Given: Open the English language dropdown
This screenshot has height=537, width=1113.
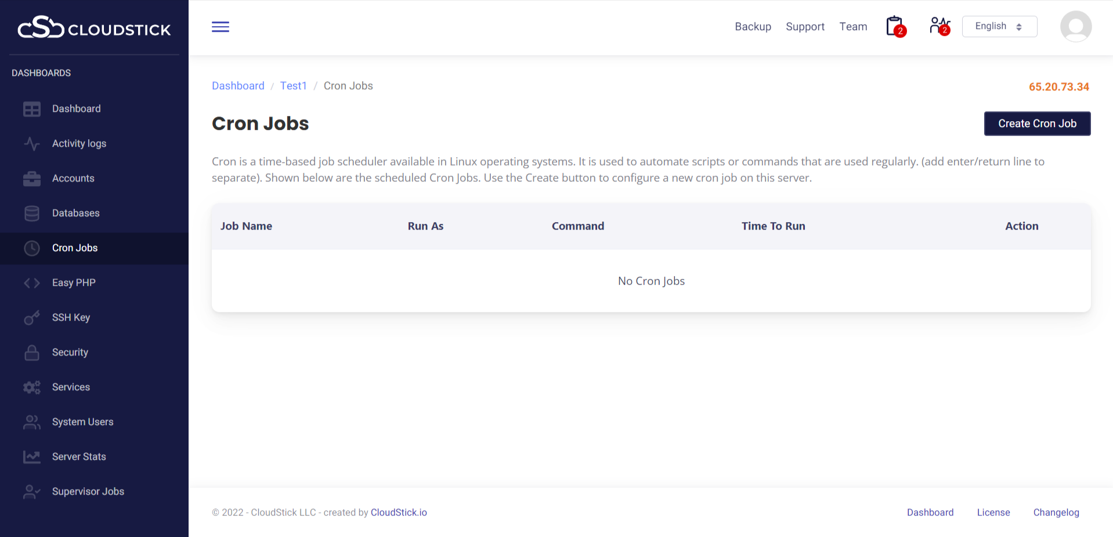Looking at the screenshot, I should 999,27.
